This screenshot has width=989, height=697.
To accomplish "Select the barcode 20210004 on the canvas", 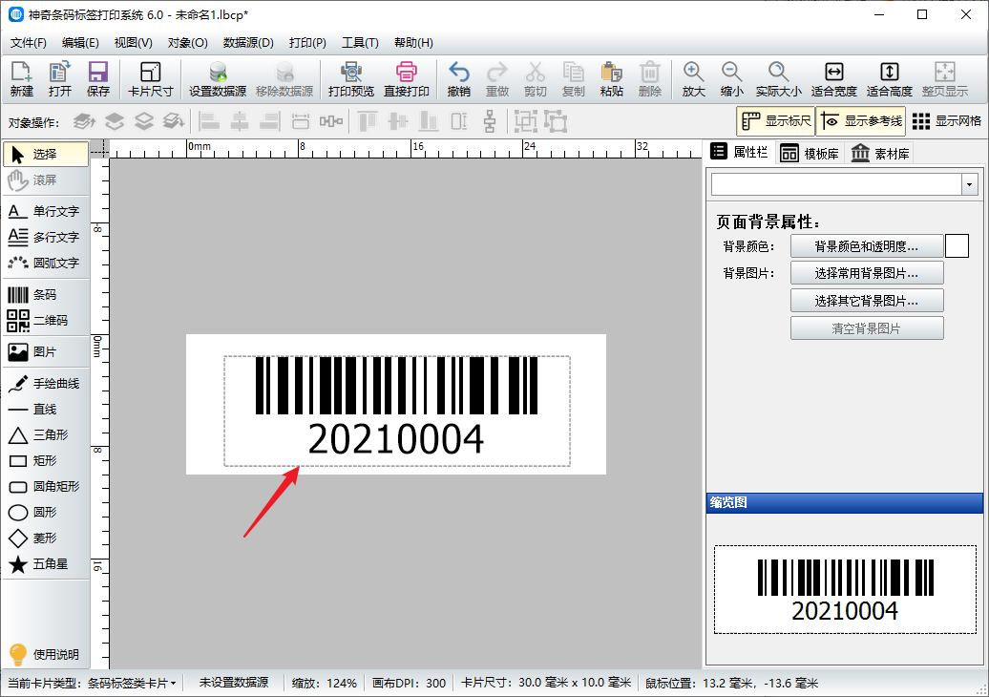I will [x=397, y=410].
